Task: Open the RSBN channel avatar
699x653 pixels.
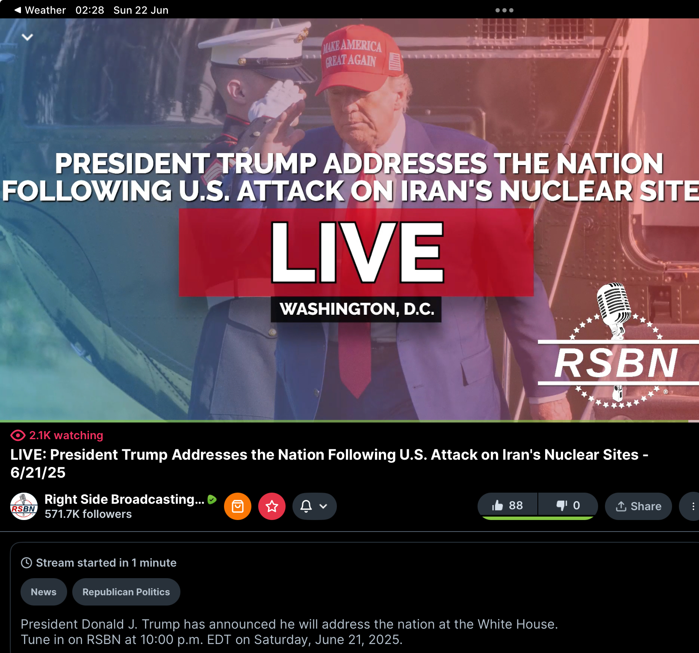Action: 24,506
